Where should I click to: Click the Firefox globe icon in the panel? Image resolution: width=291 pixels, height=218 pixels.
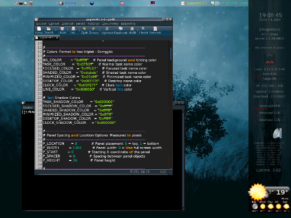pyautogui.click(x=92, y=3)
